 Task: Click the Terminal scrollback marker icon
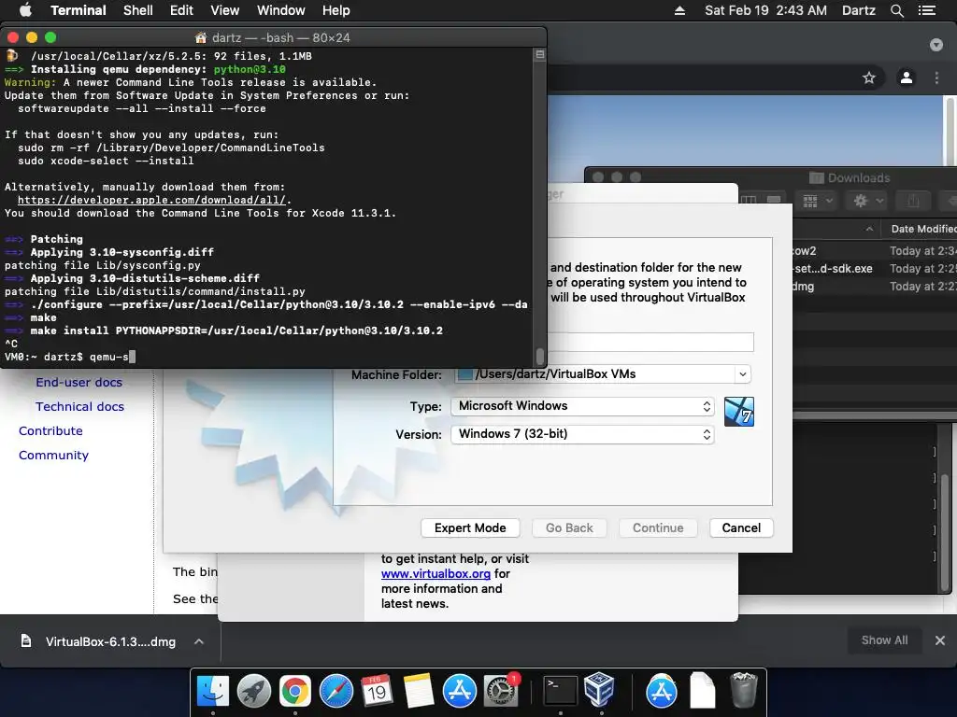[x=539, y=55]
